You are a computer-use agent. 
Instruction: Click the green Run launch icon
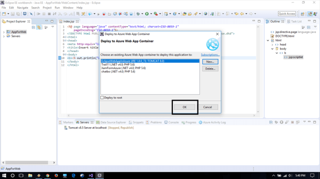click(147, 14)
